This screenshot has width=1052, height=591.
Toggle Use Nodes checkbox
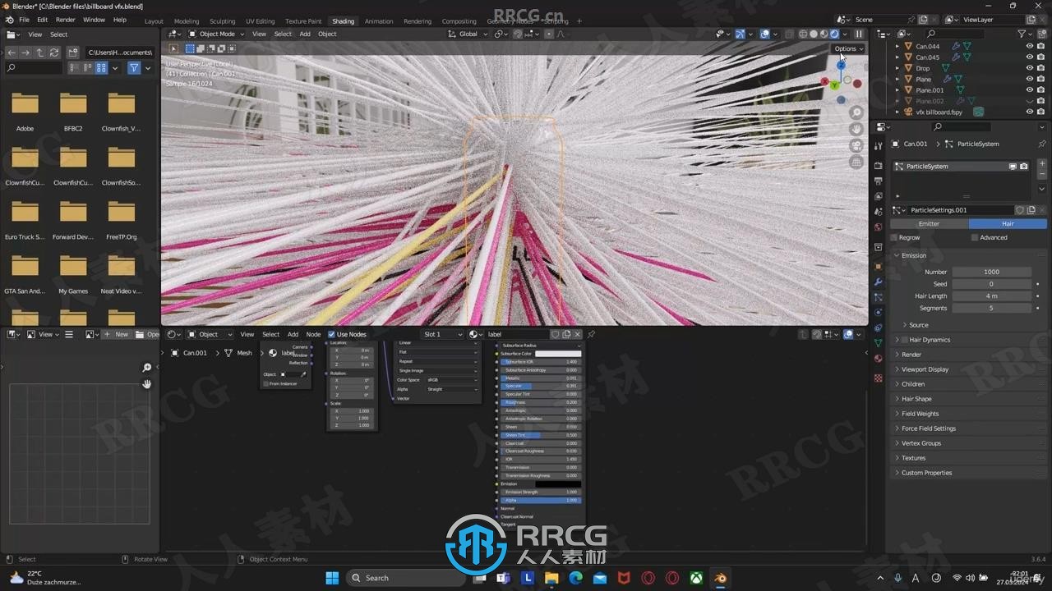332,334
